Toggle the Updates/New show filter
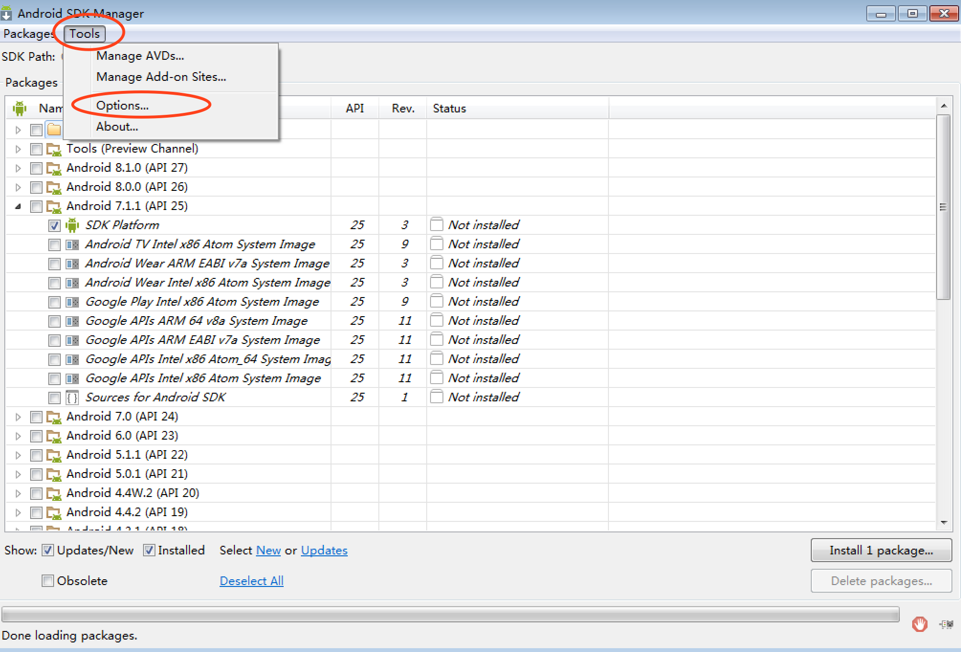 (47, 550)
